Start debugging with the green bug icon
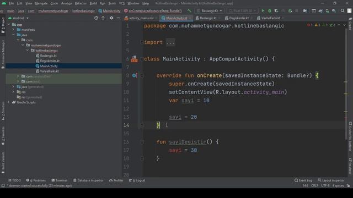353x198 pixels. [x=270, y=11]
